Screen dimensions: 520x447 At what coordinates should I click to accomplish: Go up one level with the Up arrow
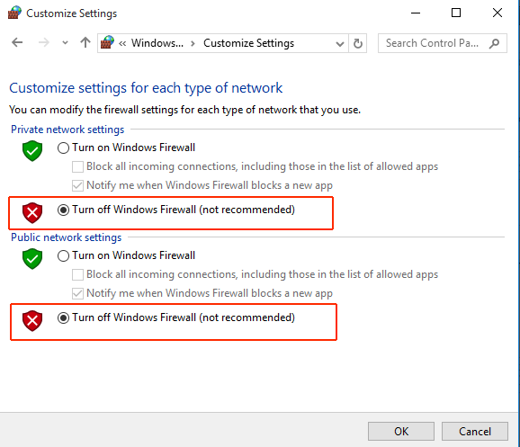point(85,42)
